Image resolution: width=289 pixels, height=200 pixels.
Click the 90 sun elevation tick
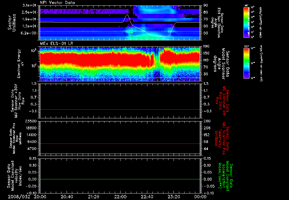205,5
